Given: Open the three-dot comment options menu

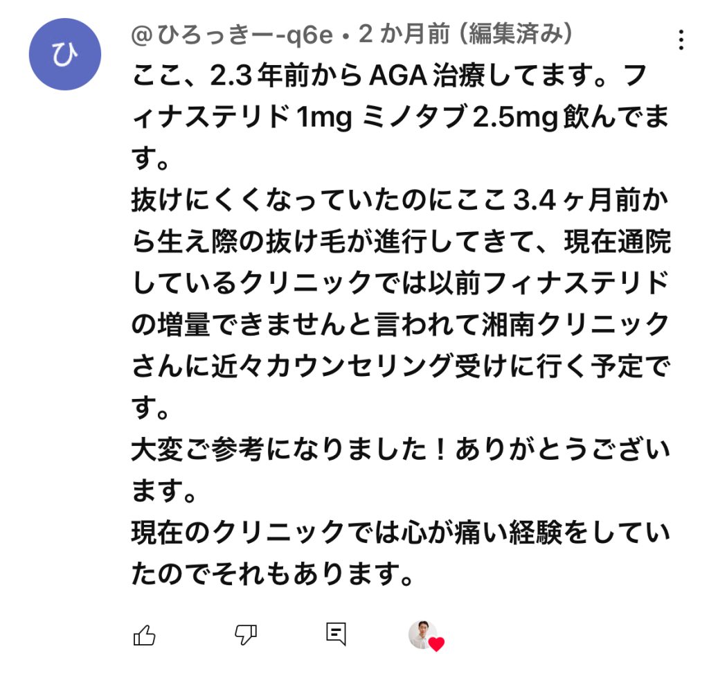Looking at the screenshot, I should pos(681,40).
